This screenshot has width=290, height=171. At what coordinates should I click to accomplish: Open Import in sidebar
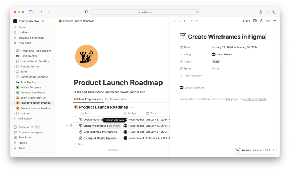click(23, 143)
